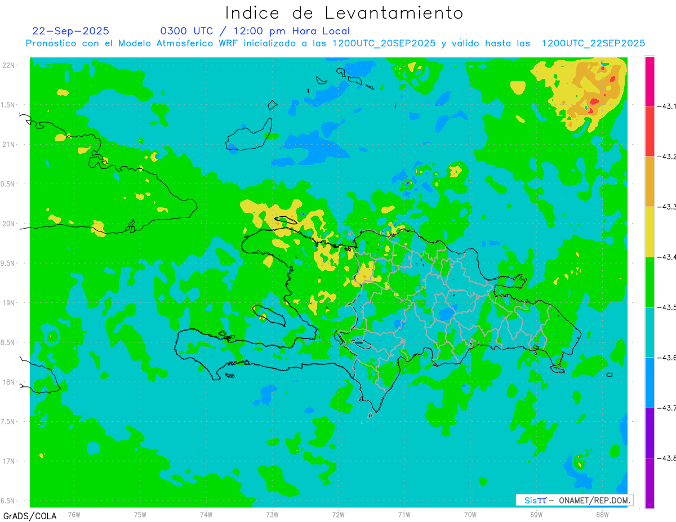Click the Indice de Levantamiento title
This screenshot has height=522, width=676.
[x=344, y=13]
